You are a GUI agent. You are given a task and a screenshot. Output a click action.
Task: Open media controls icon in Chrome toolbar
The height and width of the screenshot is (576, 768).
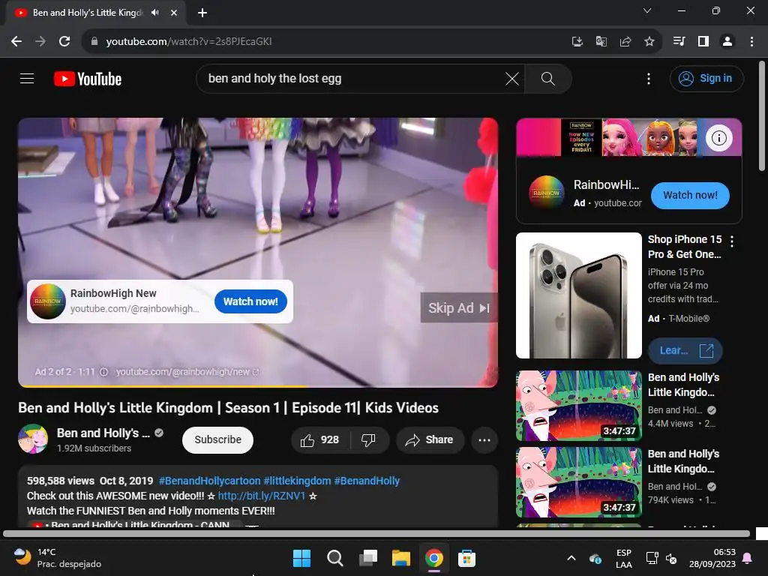point(679,42)
